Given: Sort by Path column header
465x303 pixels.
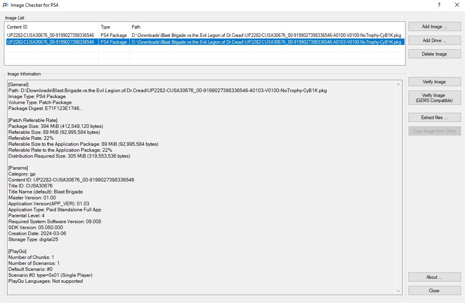Looking at the screenshot, I should [x=267, y=27].
